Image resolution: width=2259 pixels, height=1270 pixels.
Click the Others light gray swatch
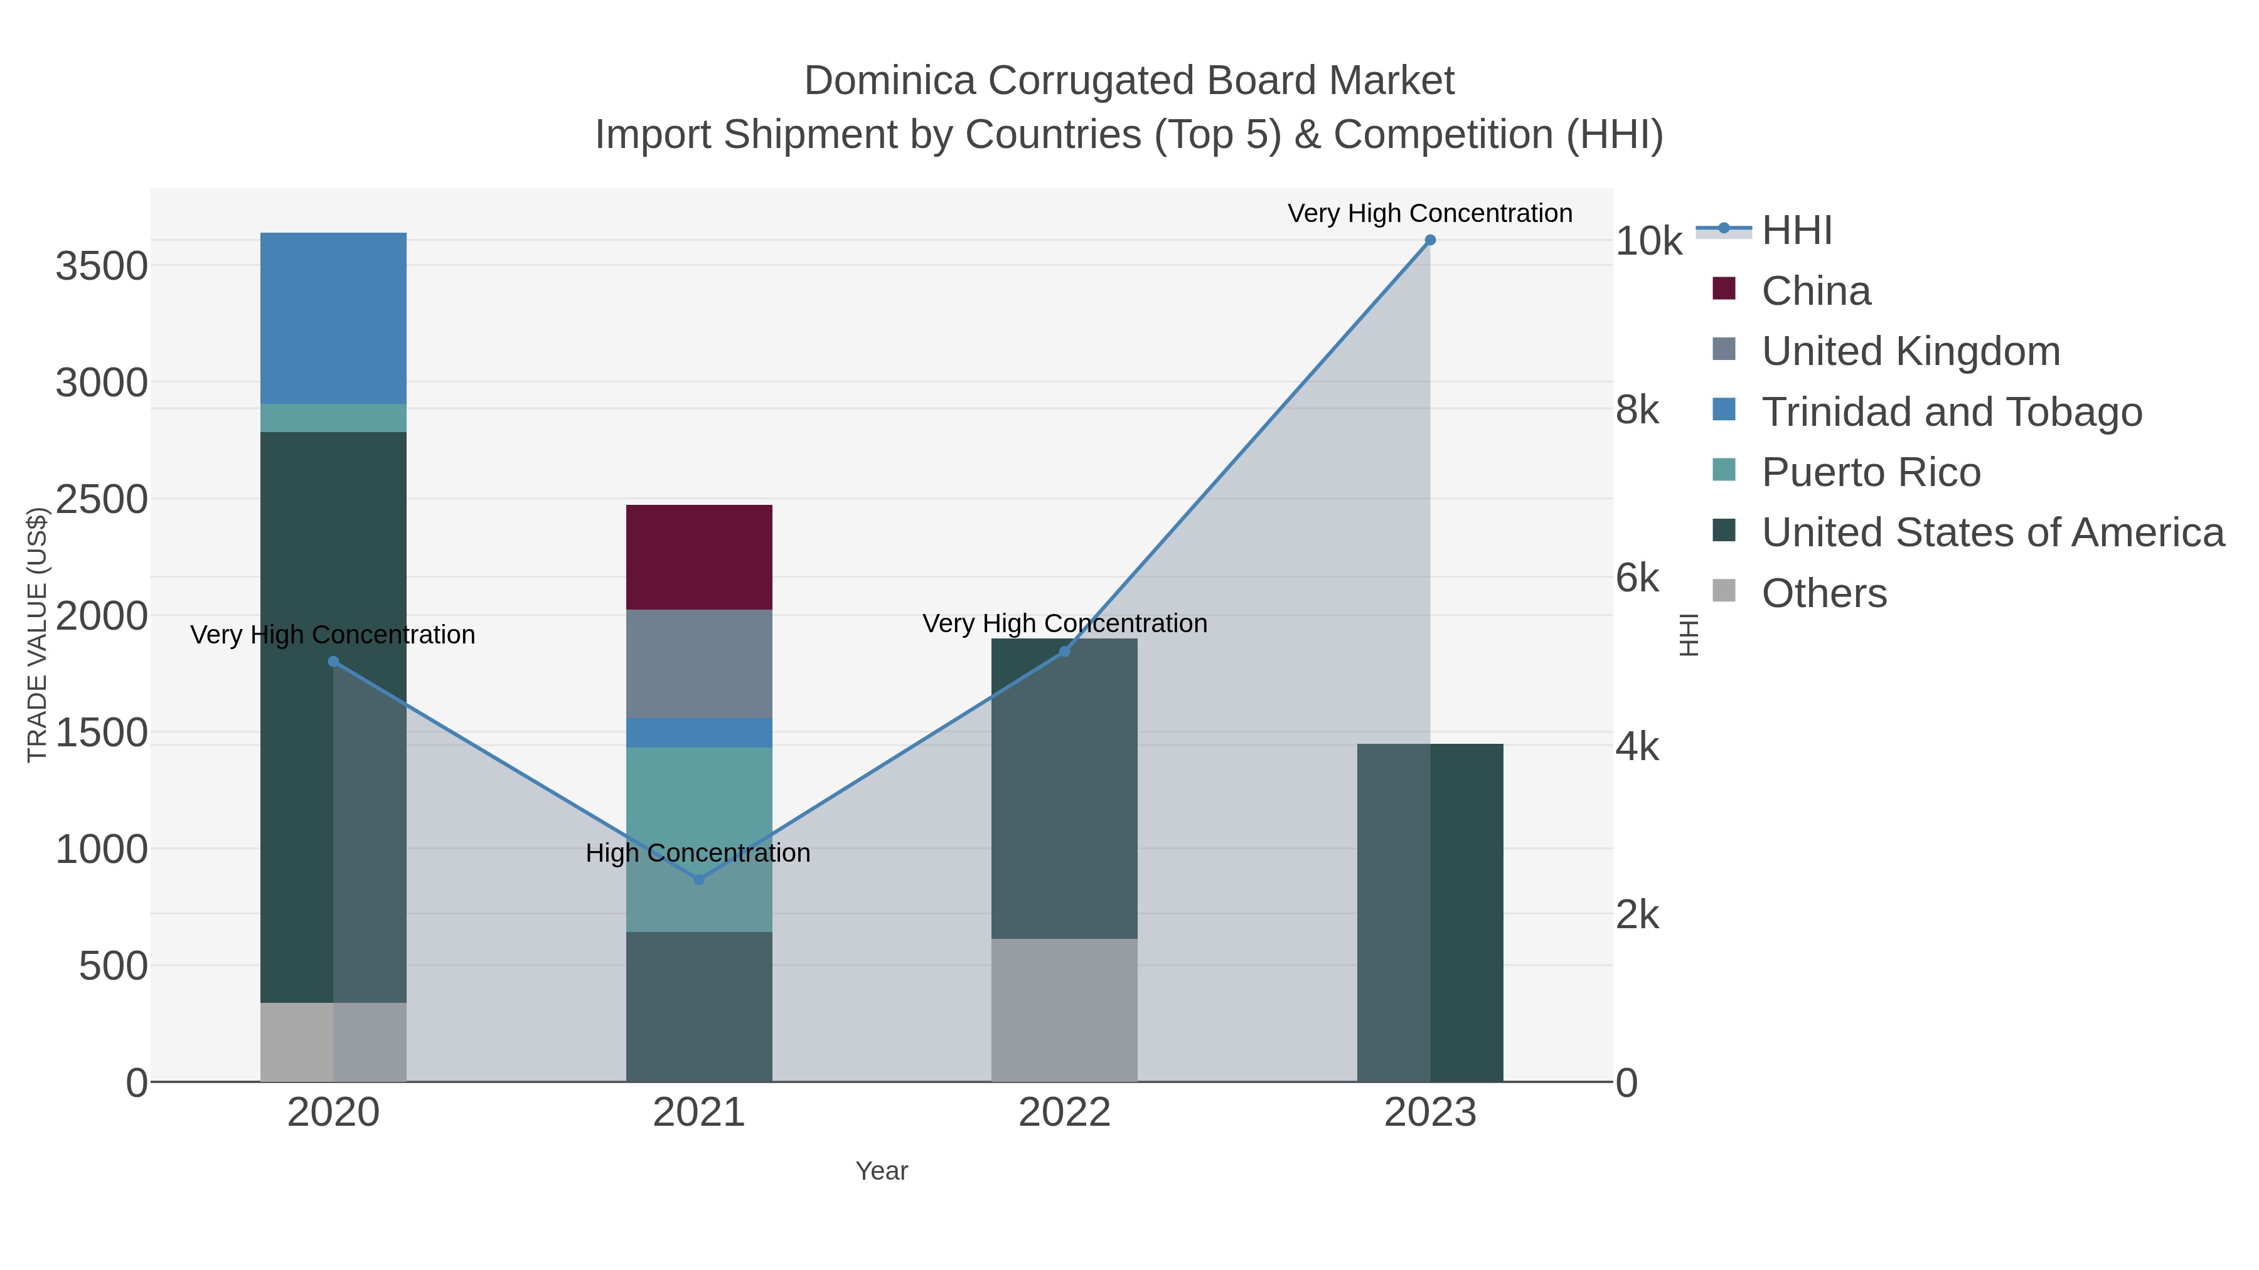click(x=1724, y=591)
